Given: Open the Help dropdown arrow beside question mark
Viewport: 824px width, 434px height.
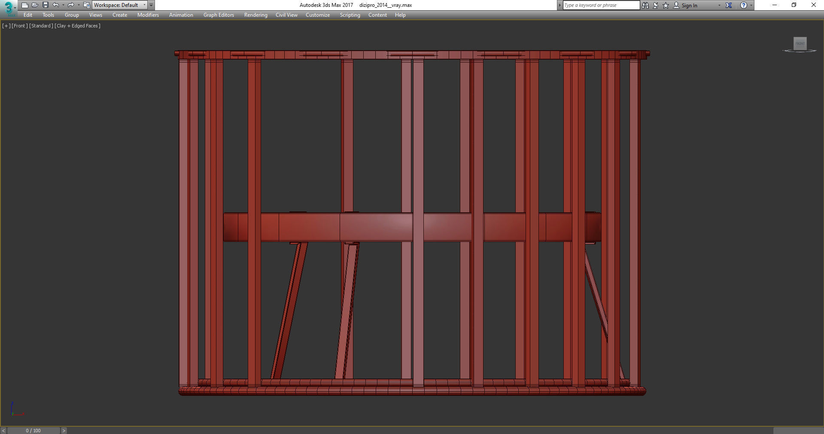Looking at the screenshot, I should coord(751,5).
